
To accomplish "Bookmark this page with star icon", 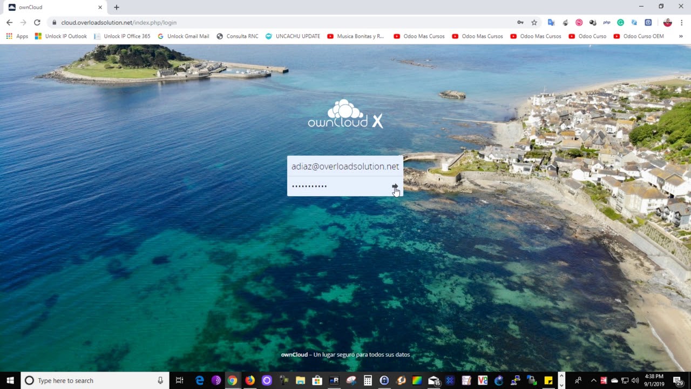I will pos(534,23).
